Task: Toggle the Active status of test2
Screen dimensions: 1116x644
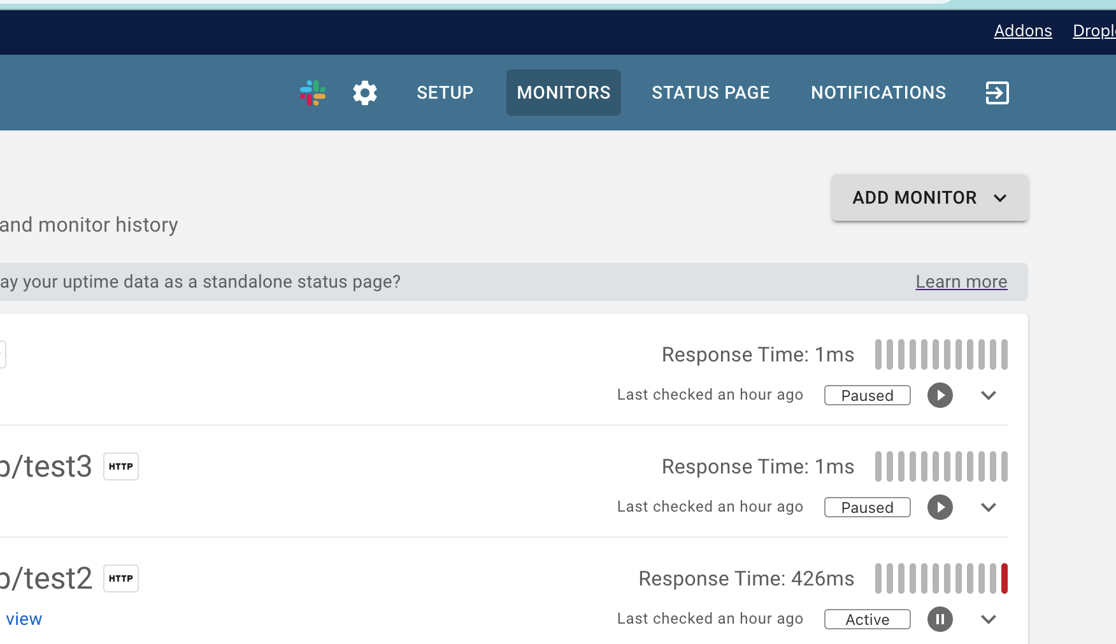Action: coord(867,619)
